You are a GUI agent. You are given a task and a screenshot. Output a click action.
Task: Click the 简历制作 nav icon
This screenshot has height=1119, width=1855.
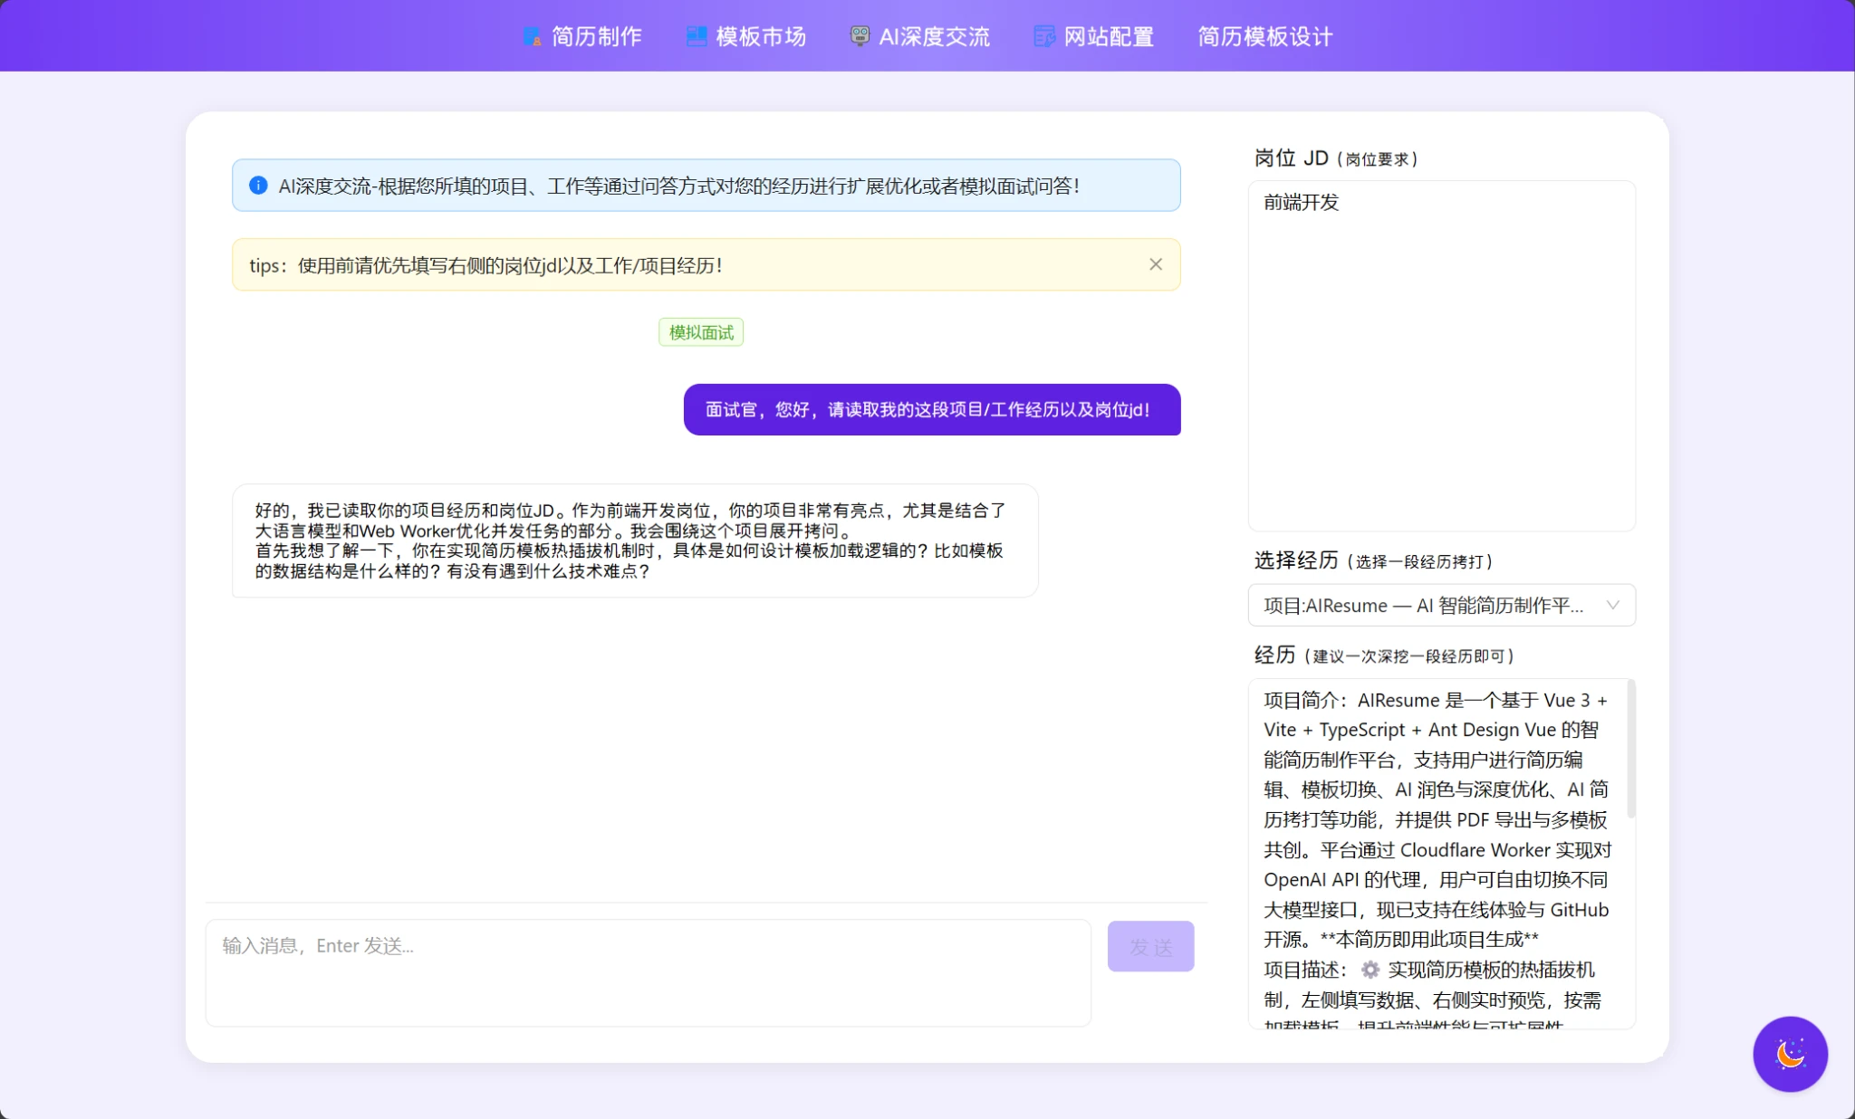(x=533, y=37)
